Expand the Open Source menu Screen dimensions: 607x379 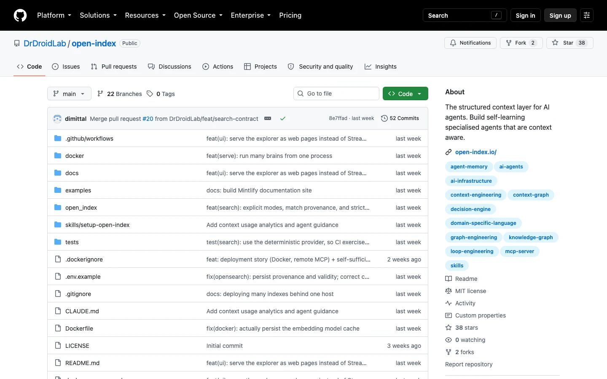[198, 15]
